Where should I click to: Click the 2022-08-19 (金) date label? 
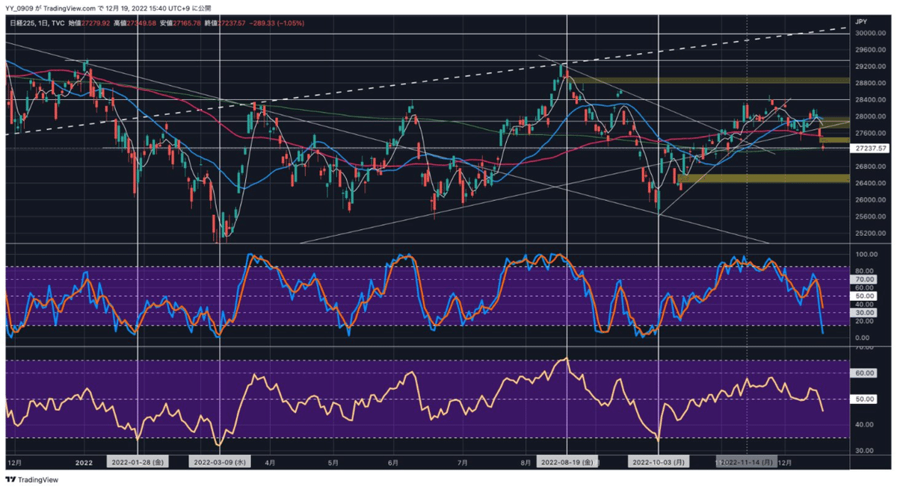(567, 462)
